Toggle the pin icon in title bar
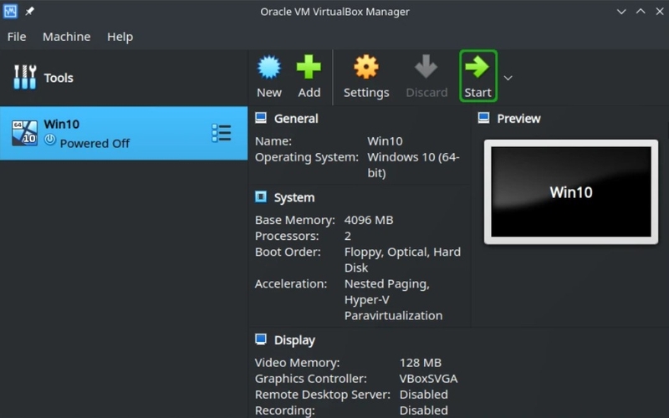This screenshot has height=418, width=669. point(29,12)
